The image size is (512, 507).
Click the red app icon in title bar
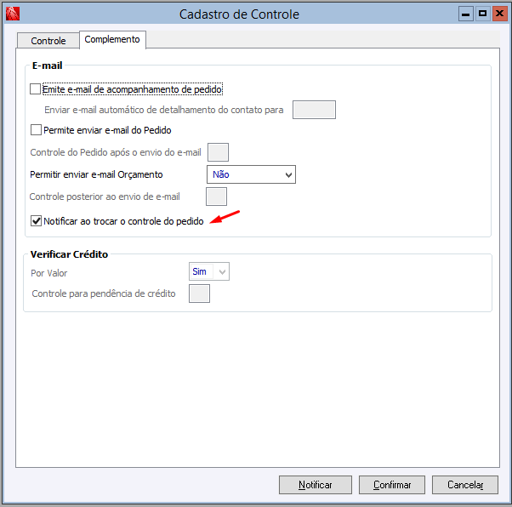coord(12,14)
